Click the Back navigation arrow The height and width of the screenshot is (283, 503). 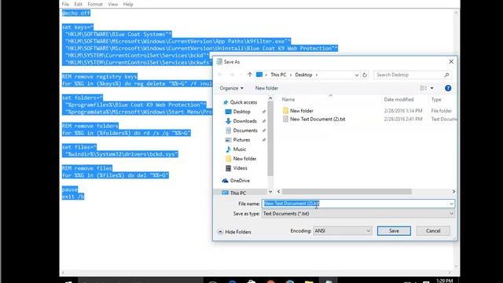click(x=220, y=75)
